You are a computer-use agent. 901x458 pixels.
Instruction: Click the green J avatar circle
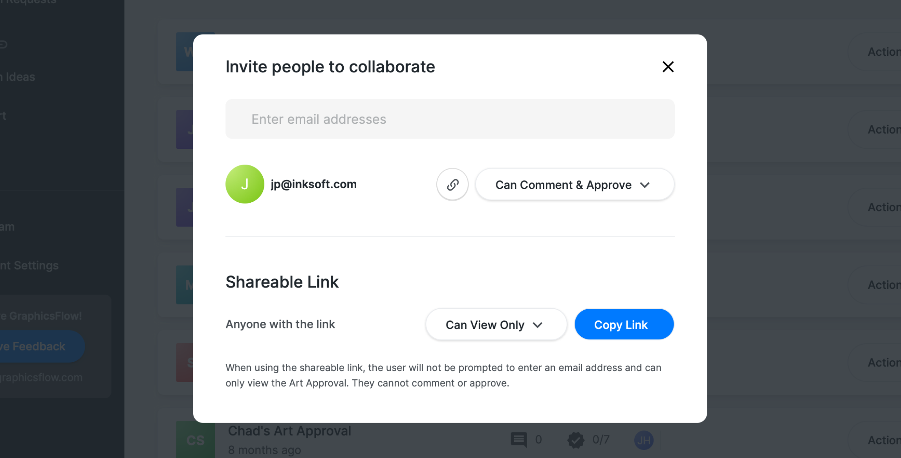pyautogui.click(x=245, y=184)
